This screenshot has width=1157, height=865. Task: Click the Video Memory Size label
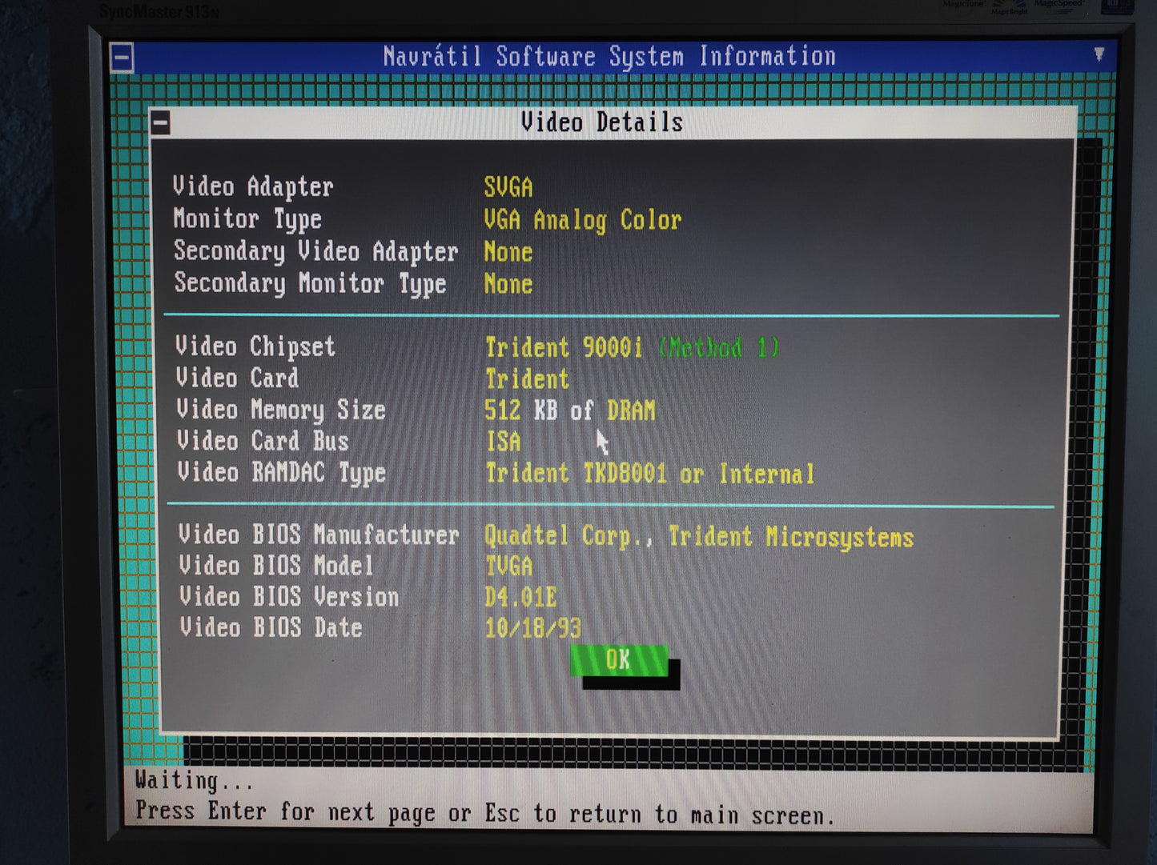click(x=281, y=410)
